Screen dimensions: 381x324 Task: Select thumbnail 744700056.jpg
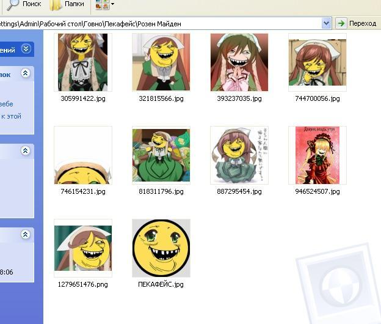317,62
